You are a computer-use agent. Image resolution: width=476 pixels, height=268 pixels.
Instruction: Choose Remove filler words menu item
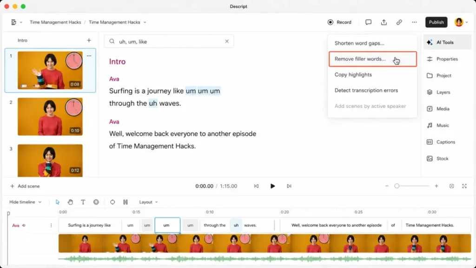coord(372,59)
